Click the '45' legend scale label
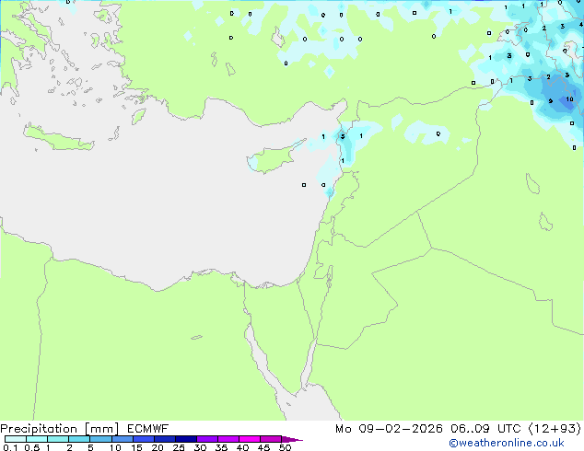The height and width of the screenshot is (451, 584). (x=263, y=447)
